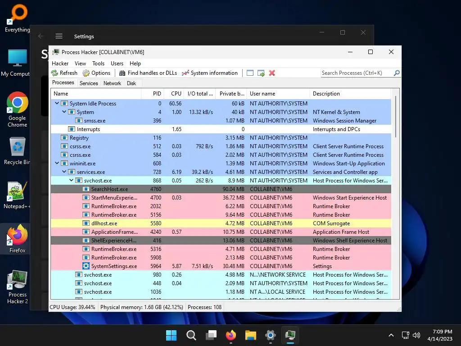Sort by the CPU column header
Image resolution: width=461 pixels, height=346 pixels.
[x=174, y=94]
